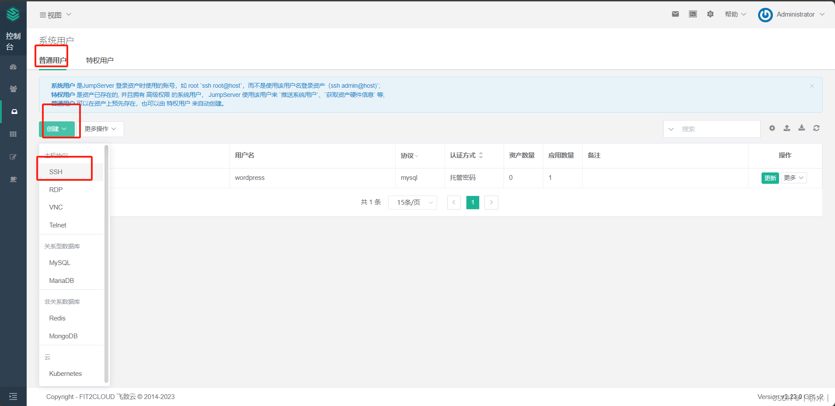This screenshot has height=406, width=835.
Task: Go to previous page arrow
Action: click(454, 202)
